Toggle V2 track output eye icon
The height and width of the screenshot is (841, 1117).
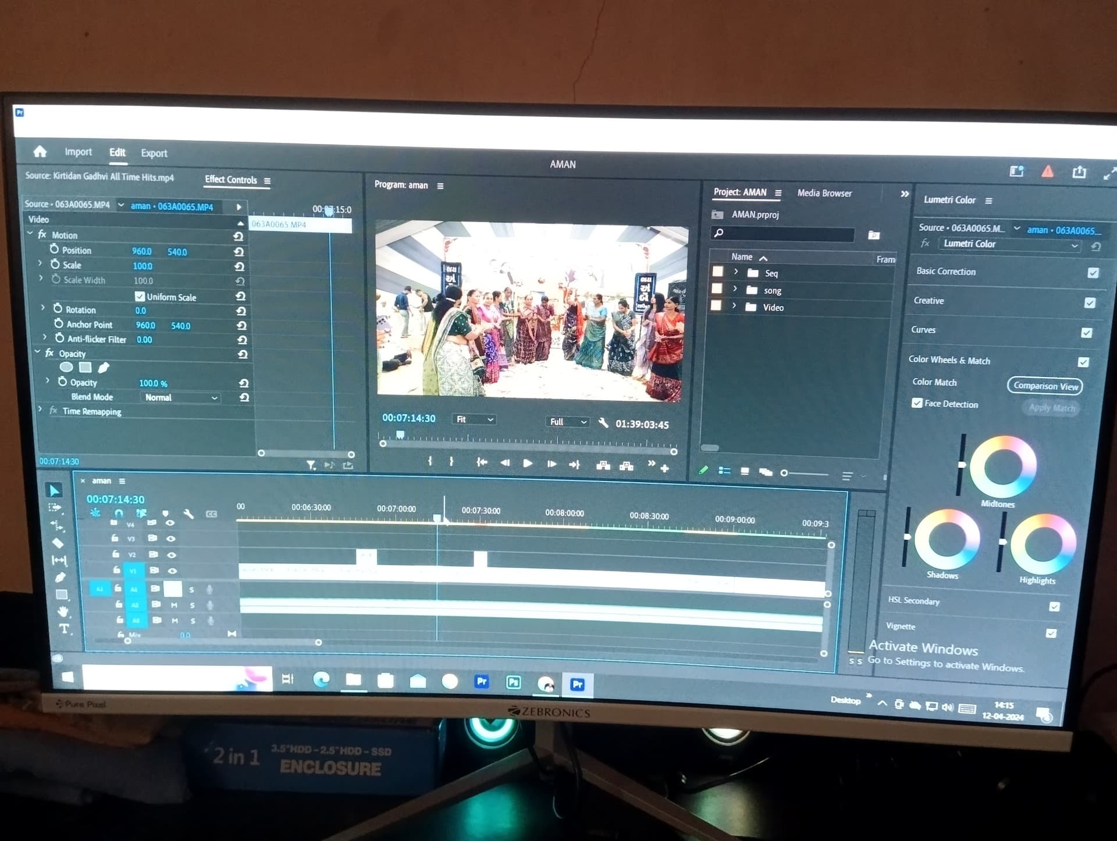[x=171, y=555]
